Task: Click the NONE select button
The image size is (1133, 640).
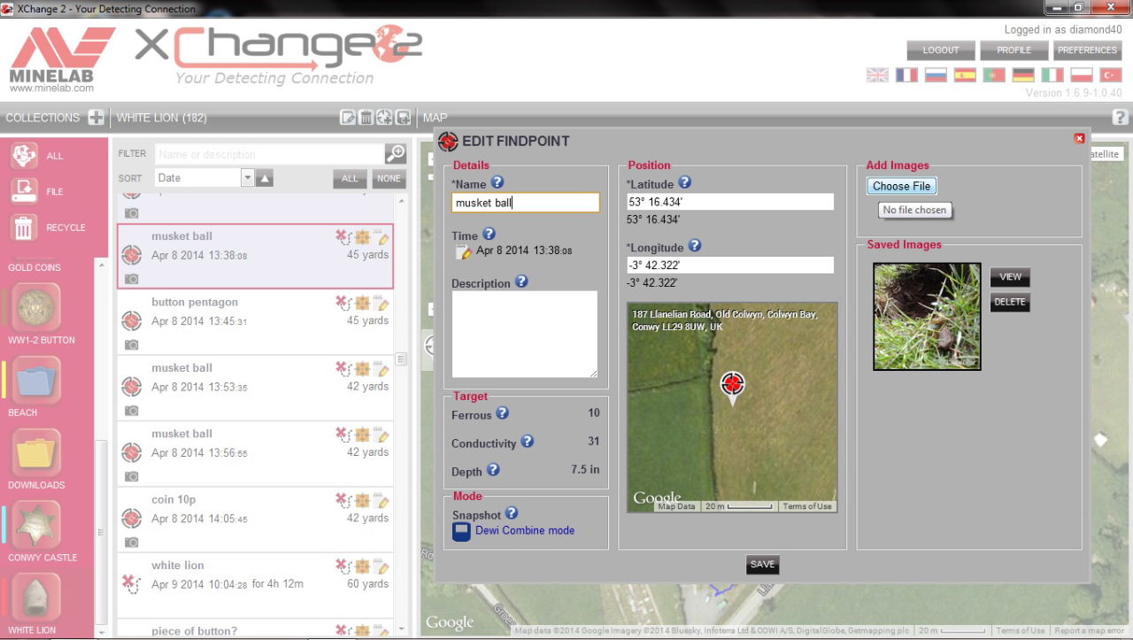Action: 389,179
